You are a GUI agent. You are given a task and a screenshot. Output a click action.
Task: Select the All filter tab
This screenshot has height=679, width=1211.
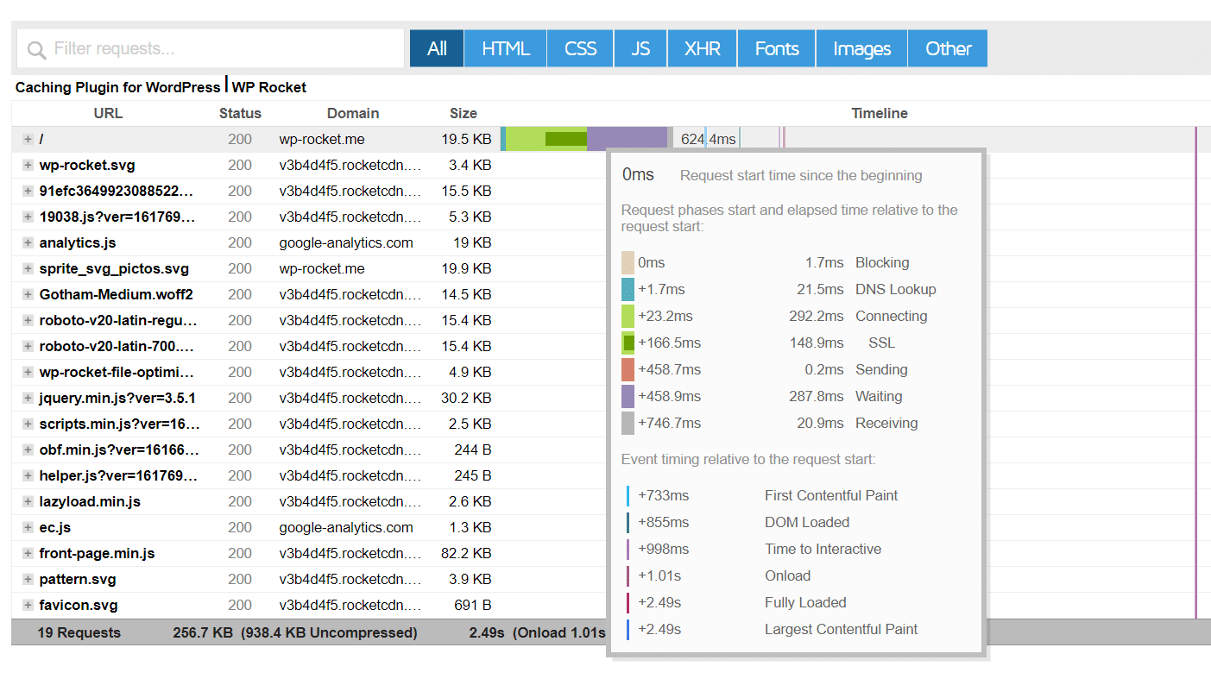pos(437,49)
